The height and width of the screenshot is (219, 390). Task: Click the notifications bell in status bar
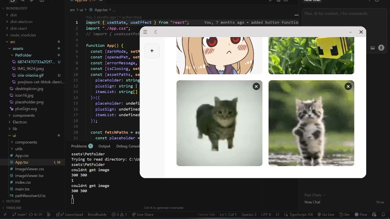coord(383,214)
